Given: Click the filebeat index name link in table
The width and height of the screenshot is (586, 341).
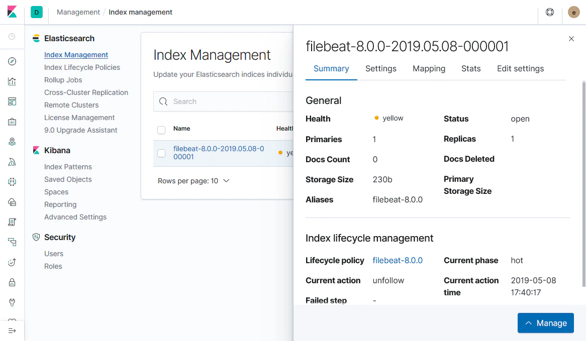Looking at the screenshot, I should coord(219,153).
